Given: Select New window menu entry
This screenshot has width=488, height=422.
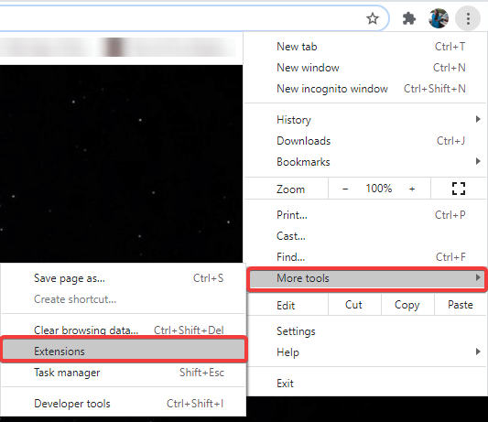Looking at the screenshot, I should click(x=366, y=68).
